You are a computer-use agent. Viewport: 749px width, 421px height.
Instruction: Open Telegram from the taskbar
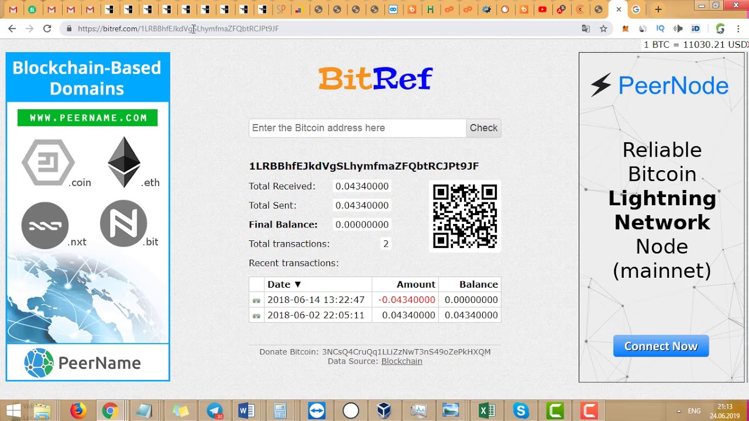pos(215,411)
